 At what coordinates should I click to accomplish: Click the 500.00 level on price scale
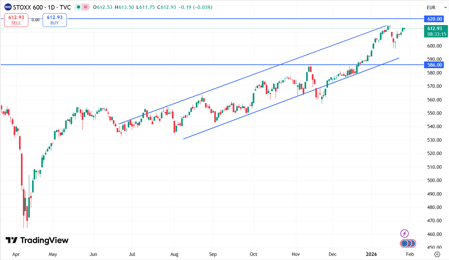(435, 180)
